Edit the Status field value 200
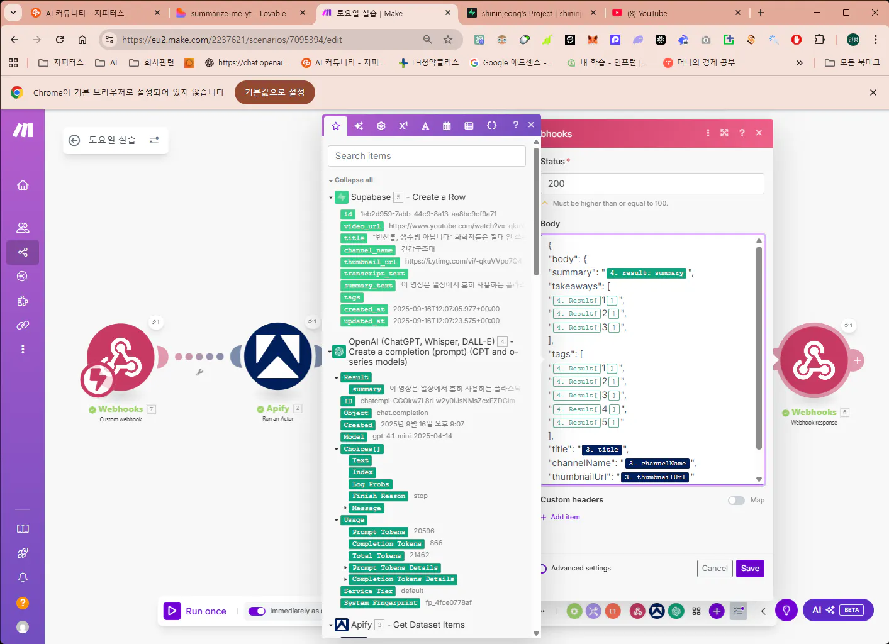889x644 pixels. (652, 184)
